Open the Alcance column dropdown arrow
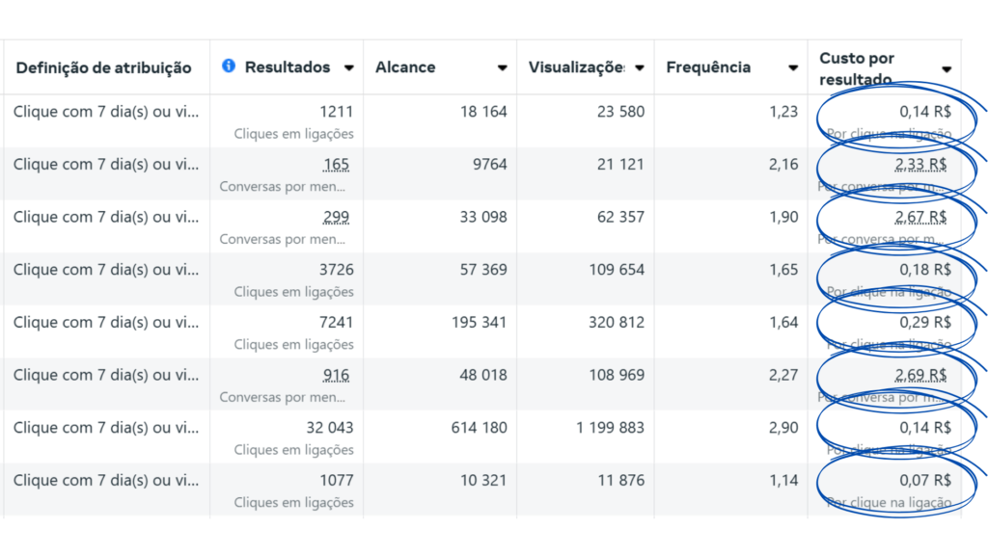Image resolution: width=988 pixels, height=555 pixels. [502, 67]
